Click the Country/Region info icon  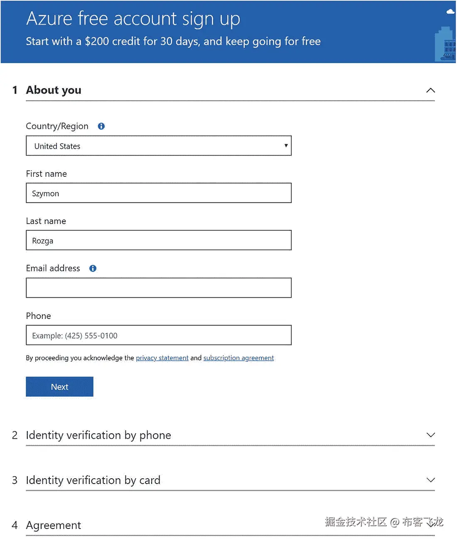tap(101, 126)
